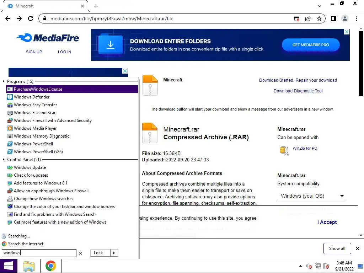The image size is (364, 273).
Task: Click LOG IN link
Action: (x=65, y=52)
